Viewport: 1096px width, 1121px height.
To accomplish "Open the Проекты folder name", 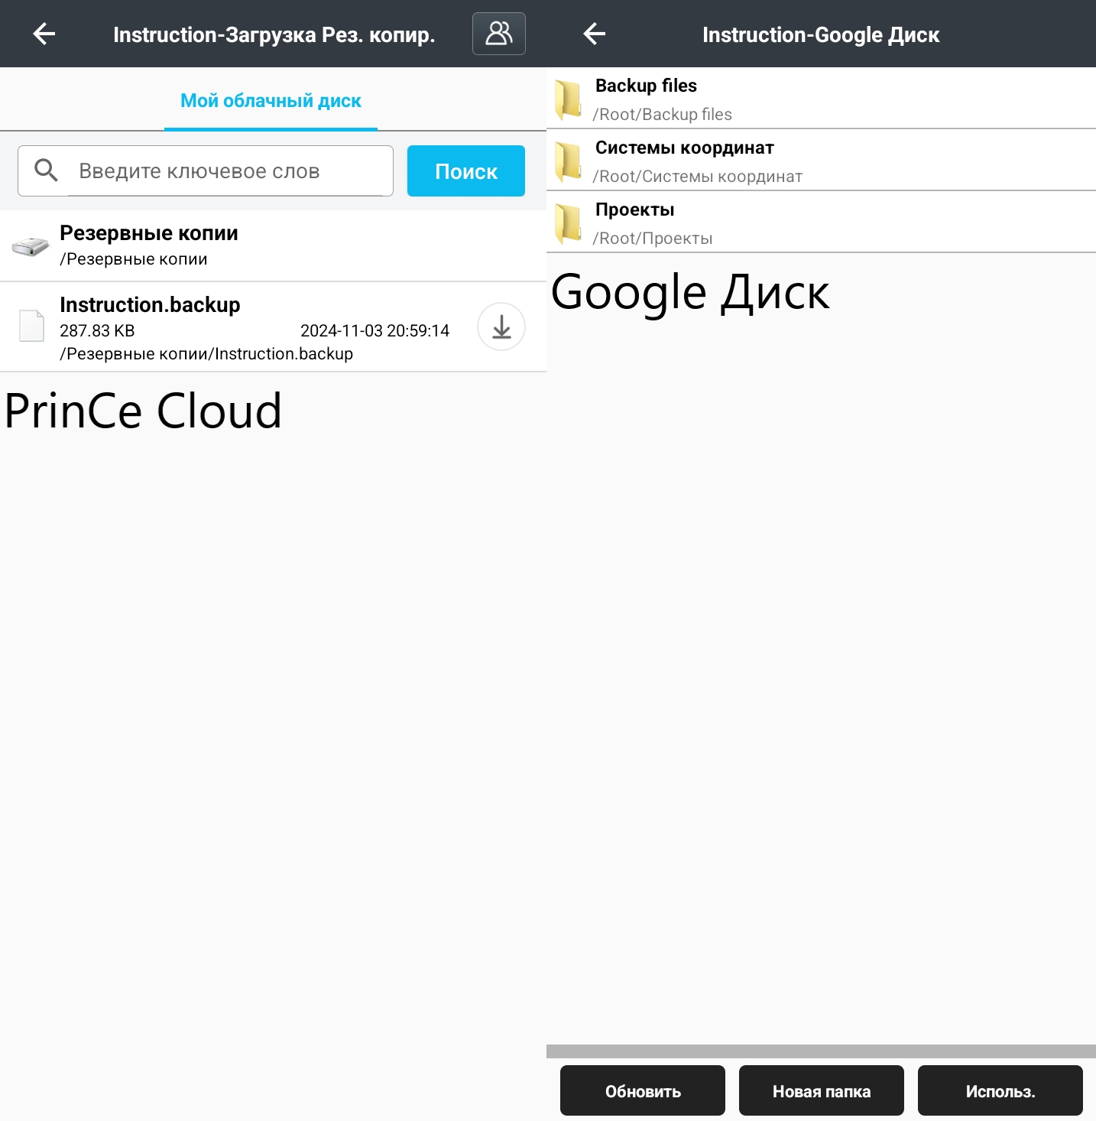I will (635, 210).
